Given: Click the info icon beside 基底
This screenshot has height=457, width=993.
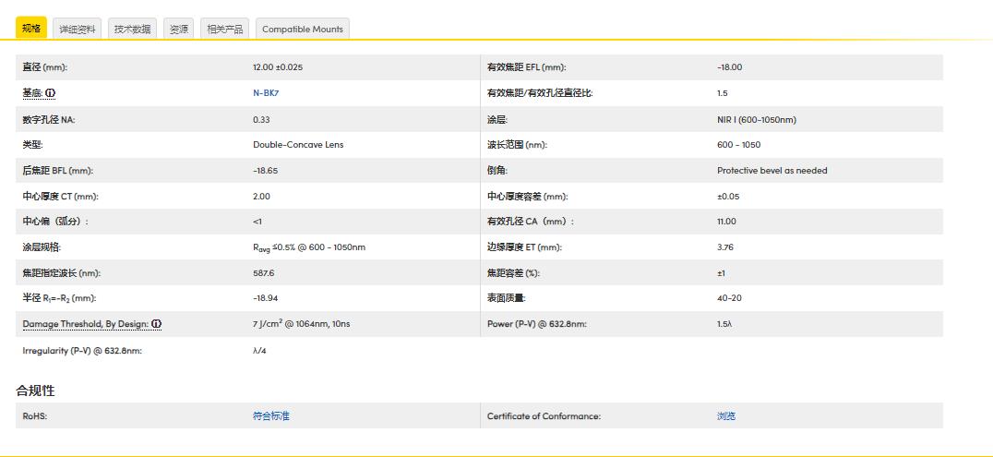Looking at the screenshot, I should pos(51,93).
